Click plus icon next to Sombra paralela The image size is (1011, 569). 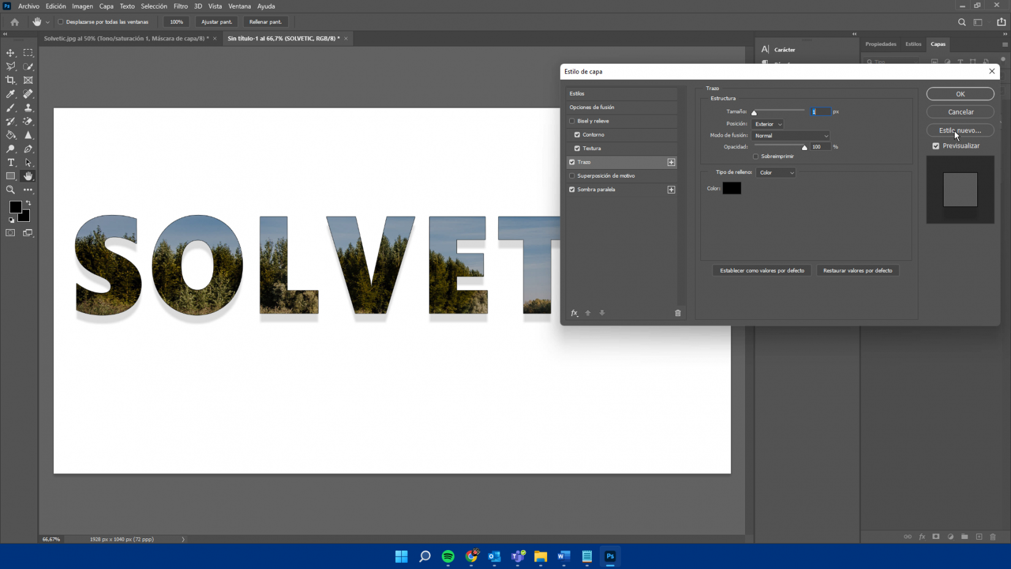point(671,190)
